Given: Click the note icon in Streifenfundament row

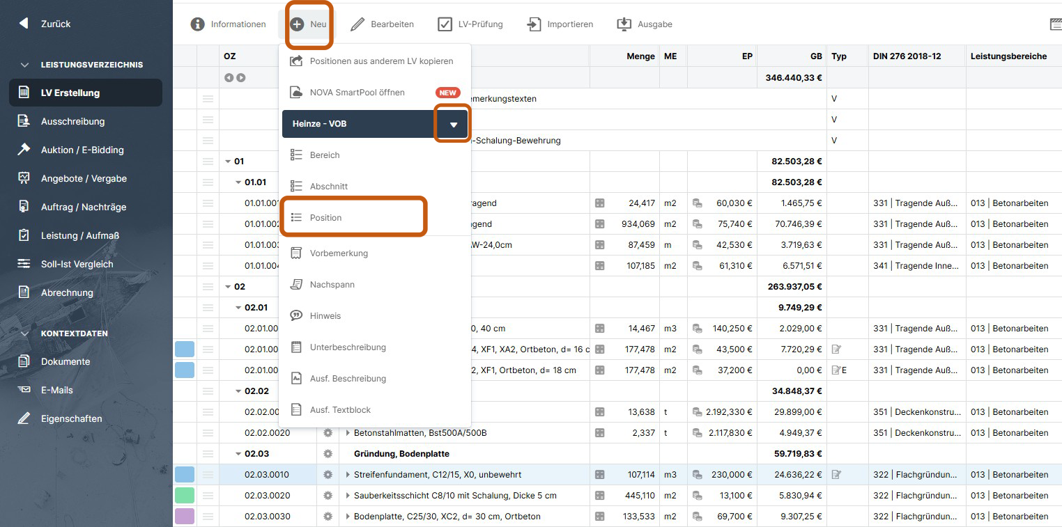Looking at the screenshot, I should click(836, 475).
